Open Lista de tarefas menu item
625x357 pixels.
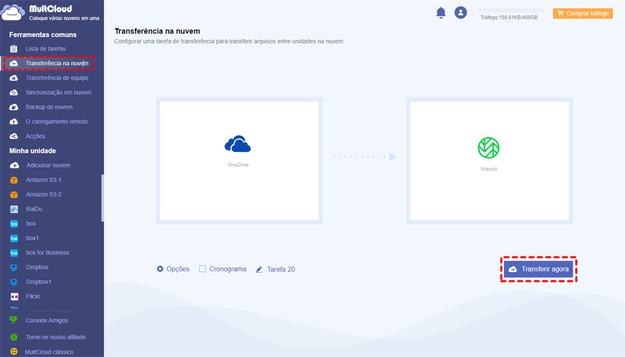(46, 48)
